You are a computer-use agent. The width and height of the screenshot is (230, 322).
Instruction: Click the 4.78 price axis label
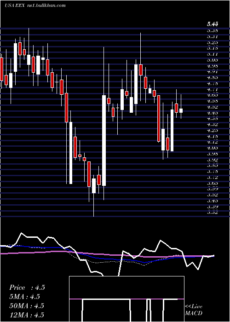click(x=213, y=84)
